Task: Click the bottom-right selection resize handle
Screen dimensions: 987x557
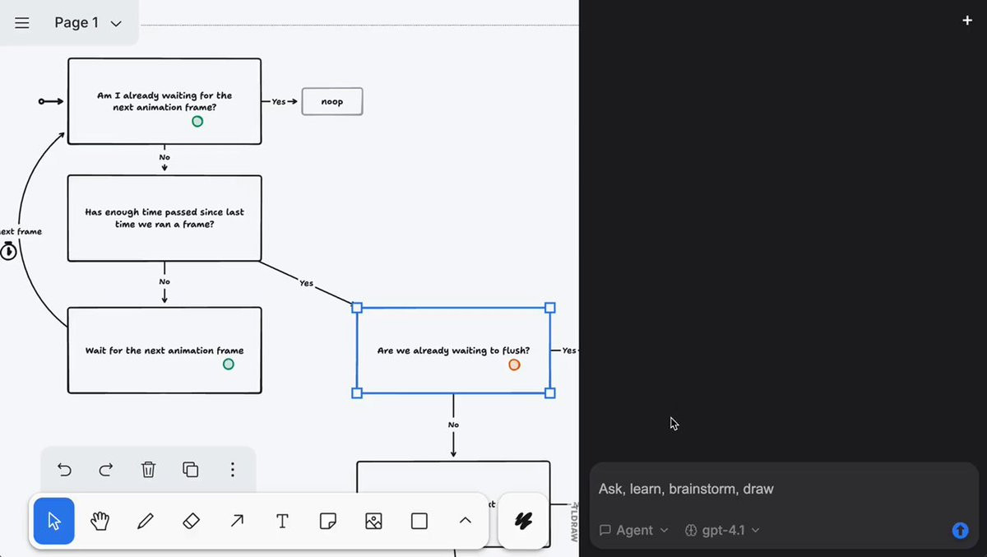Action: [550, 393]
